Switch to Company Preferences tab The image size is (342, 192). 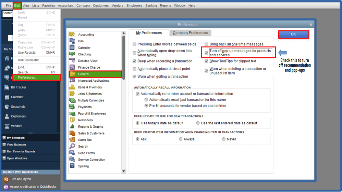click(x=191, y=33)
